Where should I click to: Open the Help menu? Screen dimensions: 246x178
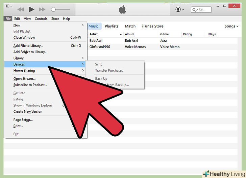66,19
